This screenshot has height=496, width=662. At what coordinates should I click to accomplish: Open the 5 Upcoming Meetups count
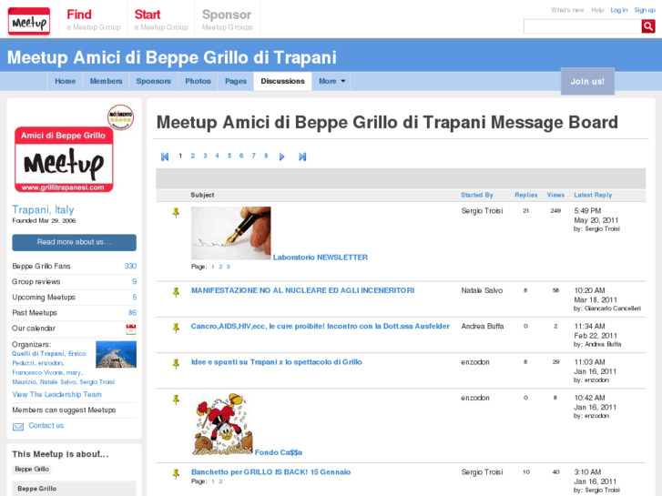(x=134, y=298)
